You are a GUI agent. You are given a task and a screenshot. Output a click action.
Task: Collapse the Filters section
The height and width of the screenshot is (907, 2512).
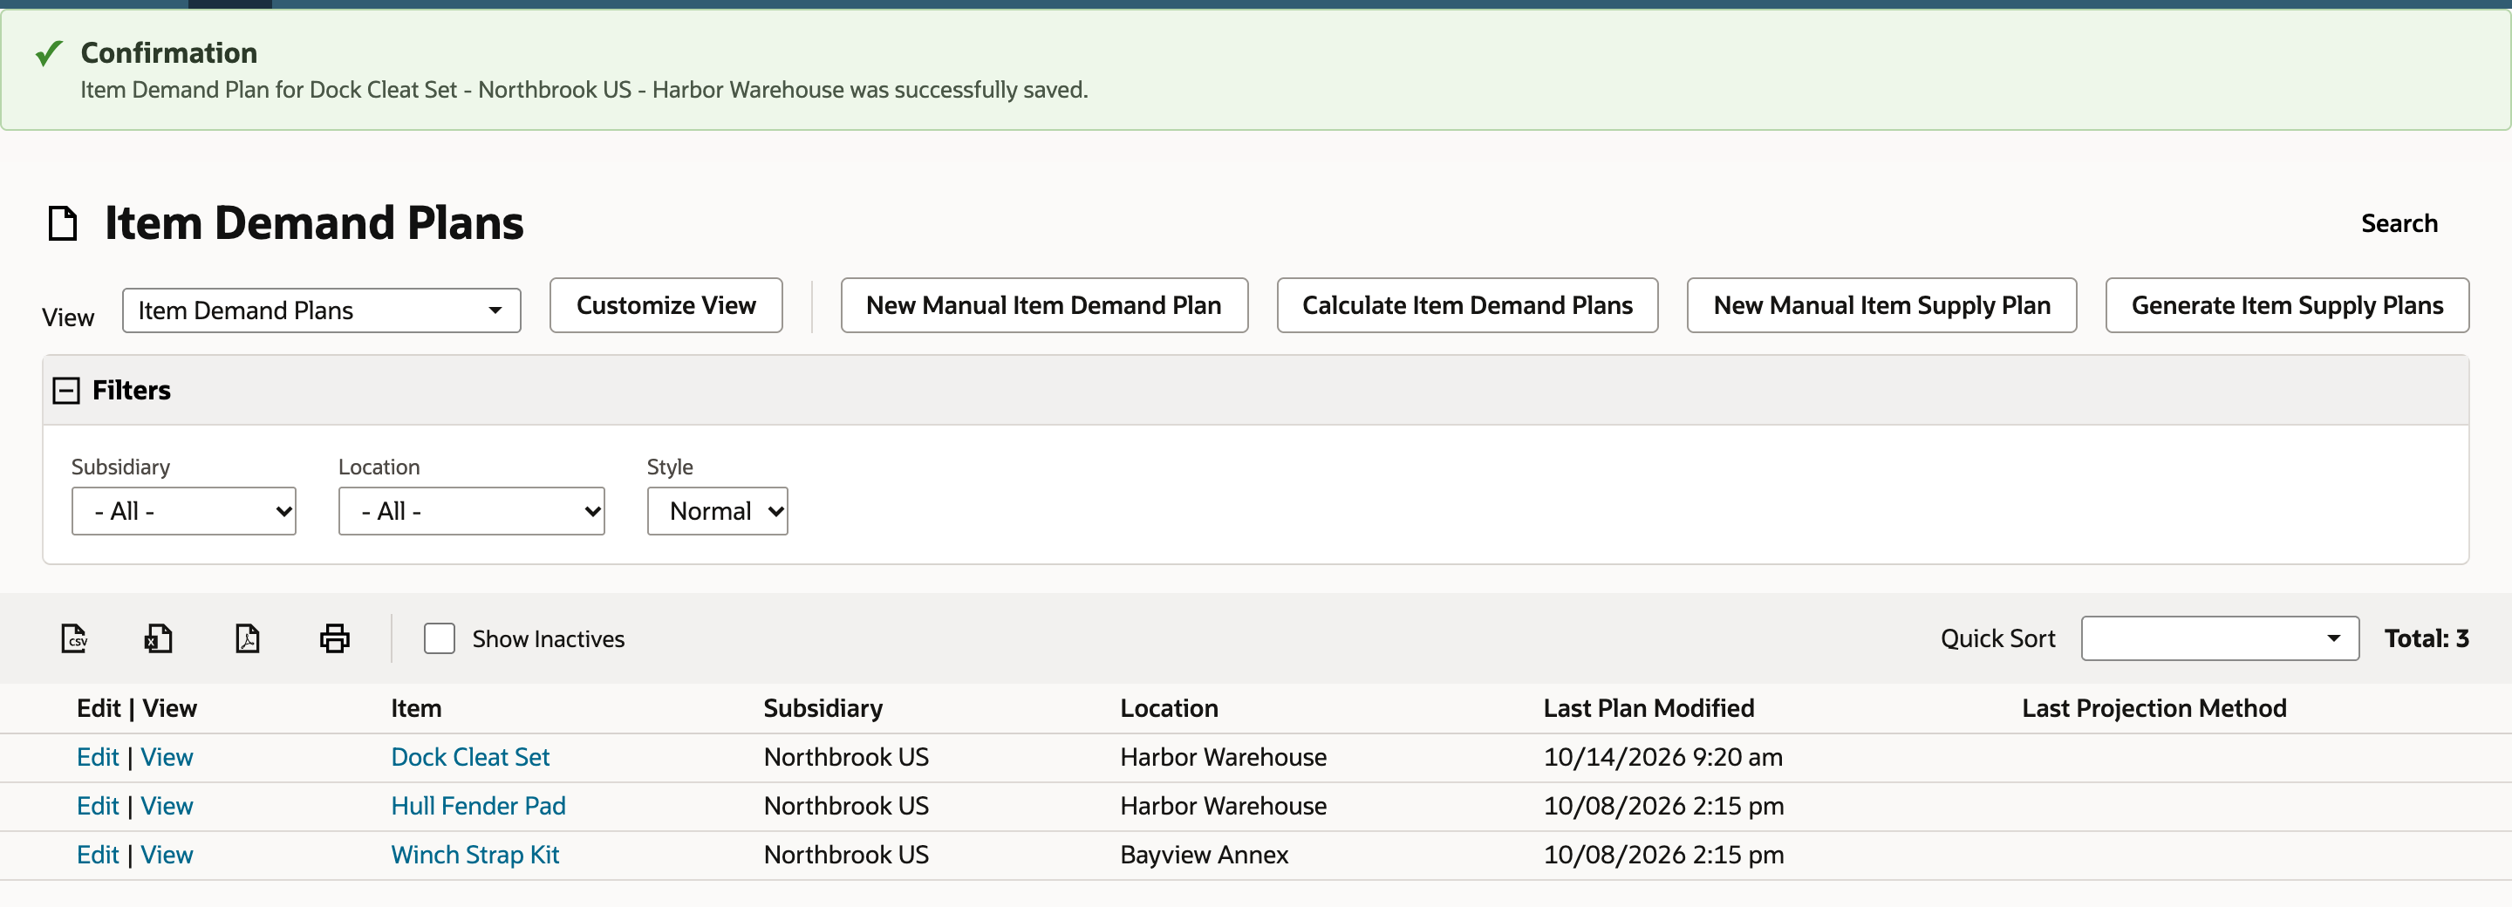[x=66, y=391]
